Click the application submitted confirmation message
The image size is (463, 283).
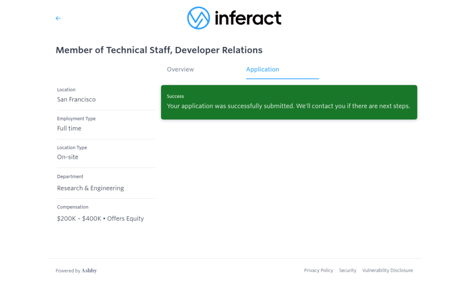pos(288,106)
